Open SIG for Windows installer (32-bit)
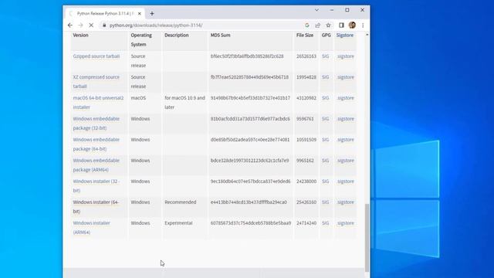 (326, 181)
